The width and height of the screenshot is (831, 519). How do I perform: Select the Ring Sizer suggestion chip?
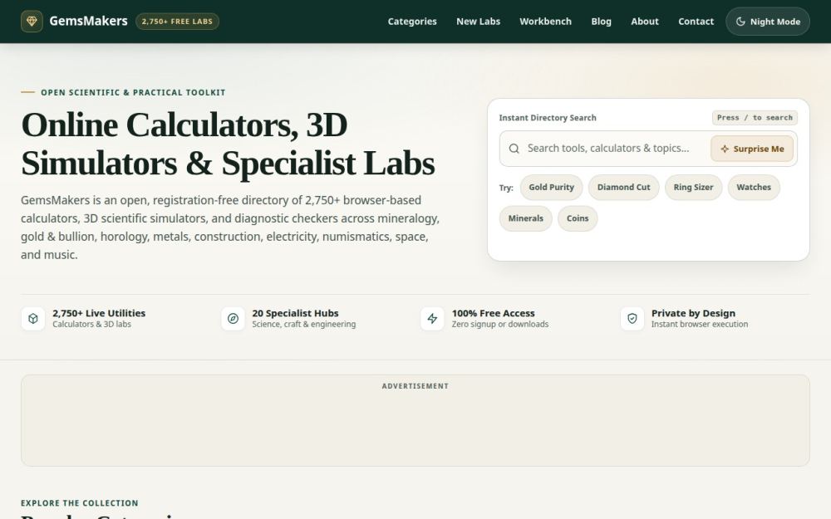[x=693, y=188]
